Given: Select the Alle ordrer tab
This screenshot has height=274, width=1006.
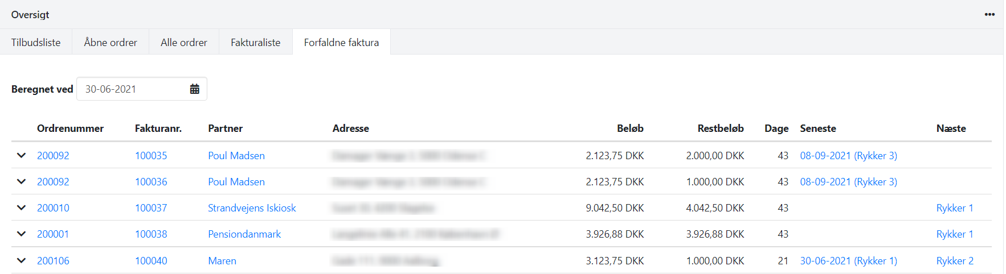Looking at the screenshot, I should [x=183, y=43].
